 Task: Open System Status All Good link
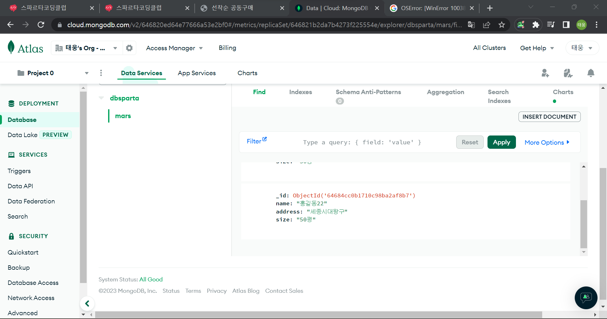point(151,280)
